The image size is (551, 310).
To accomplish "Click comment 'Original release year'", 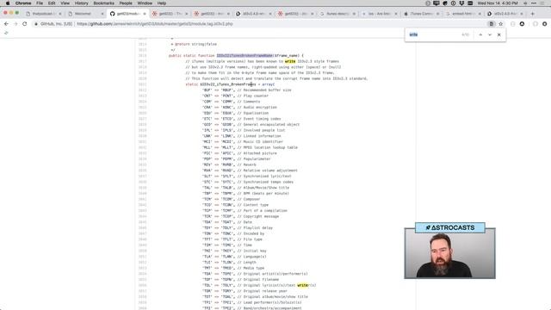I will (265, 291).
